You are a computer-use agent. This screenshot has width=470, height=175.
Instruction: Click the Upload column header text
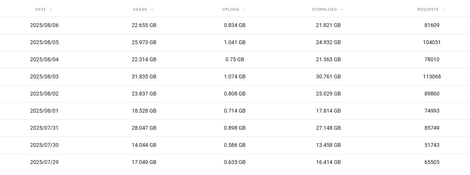coord(231,10)
